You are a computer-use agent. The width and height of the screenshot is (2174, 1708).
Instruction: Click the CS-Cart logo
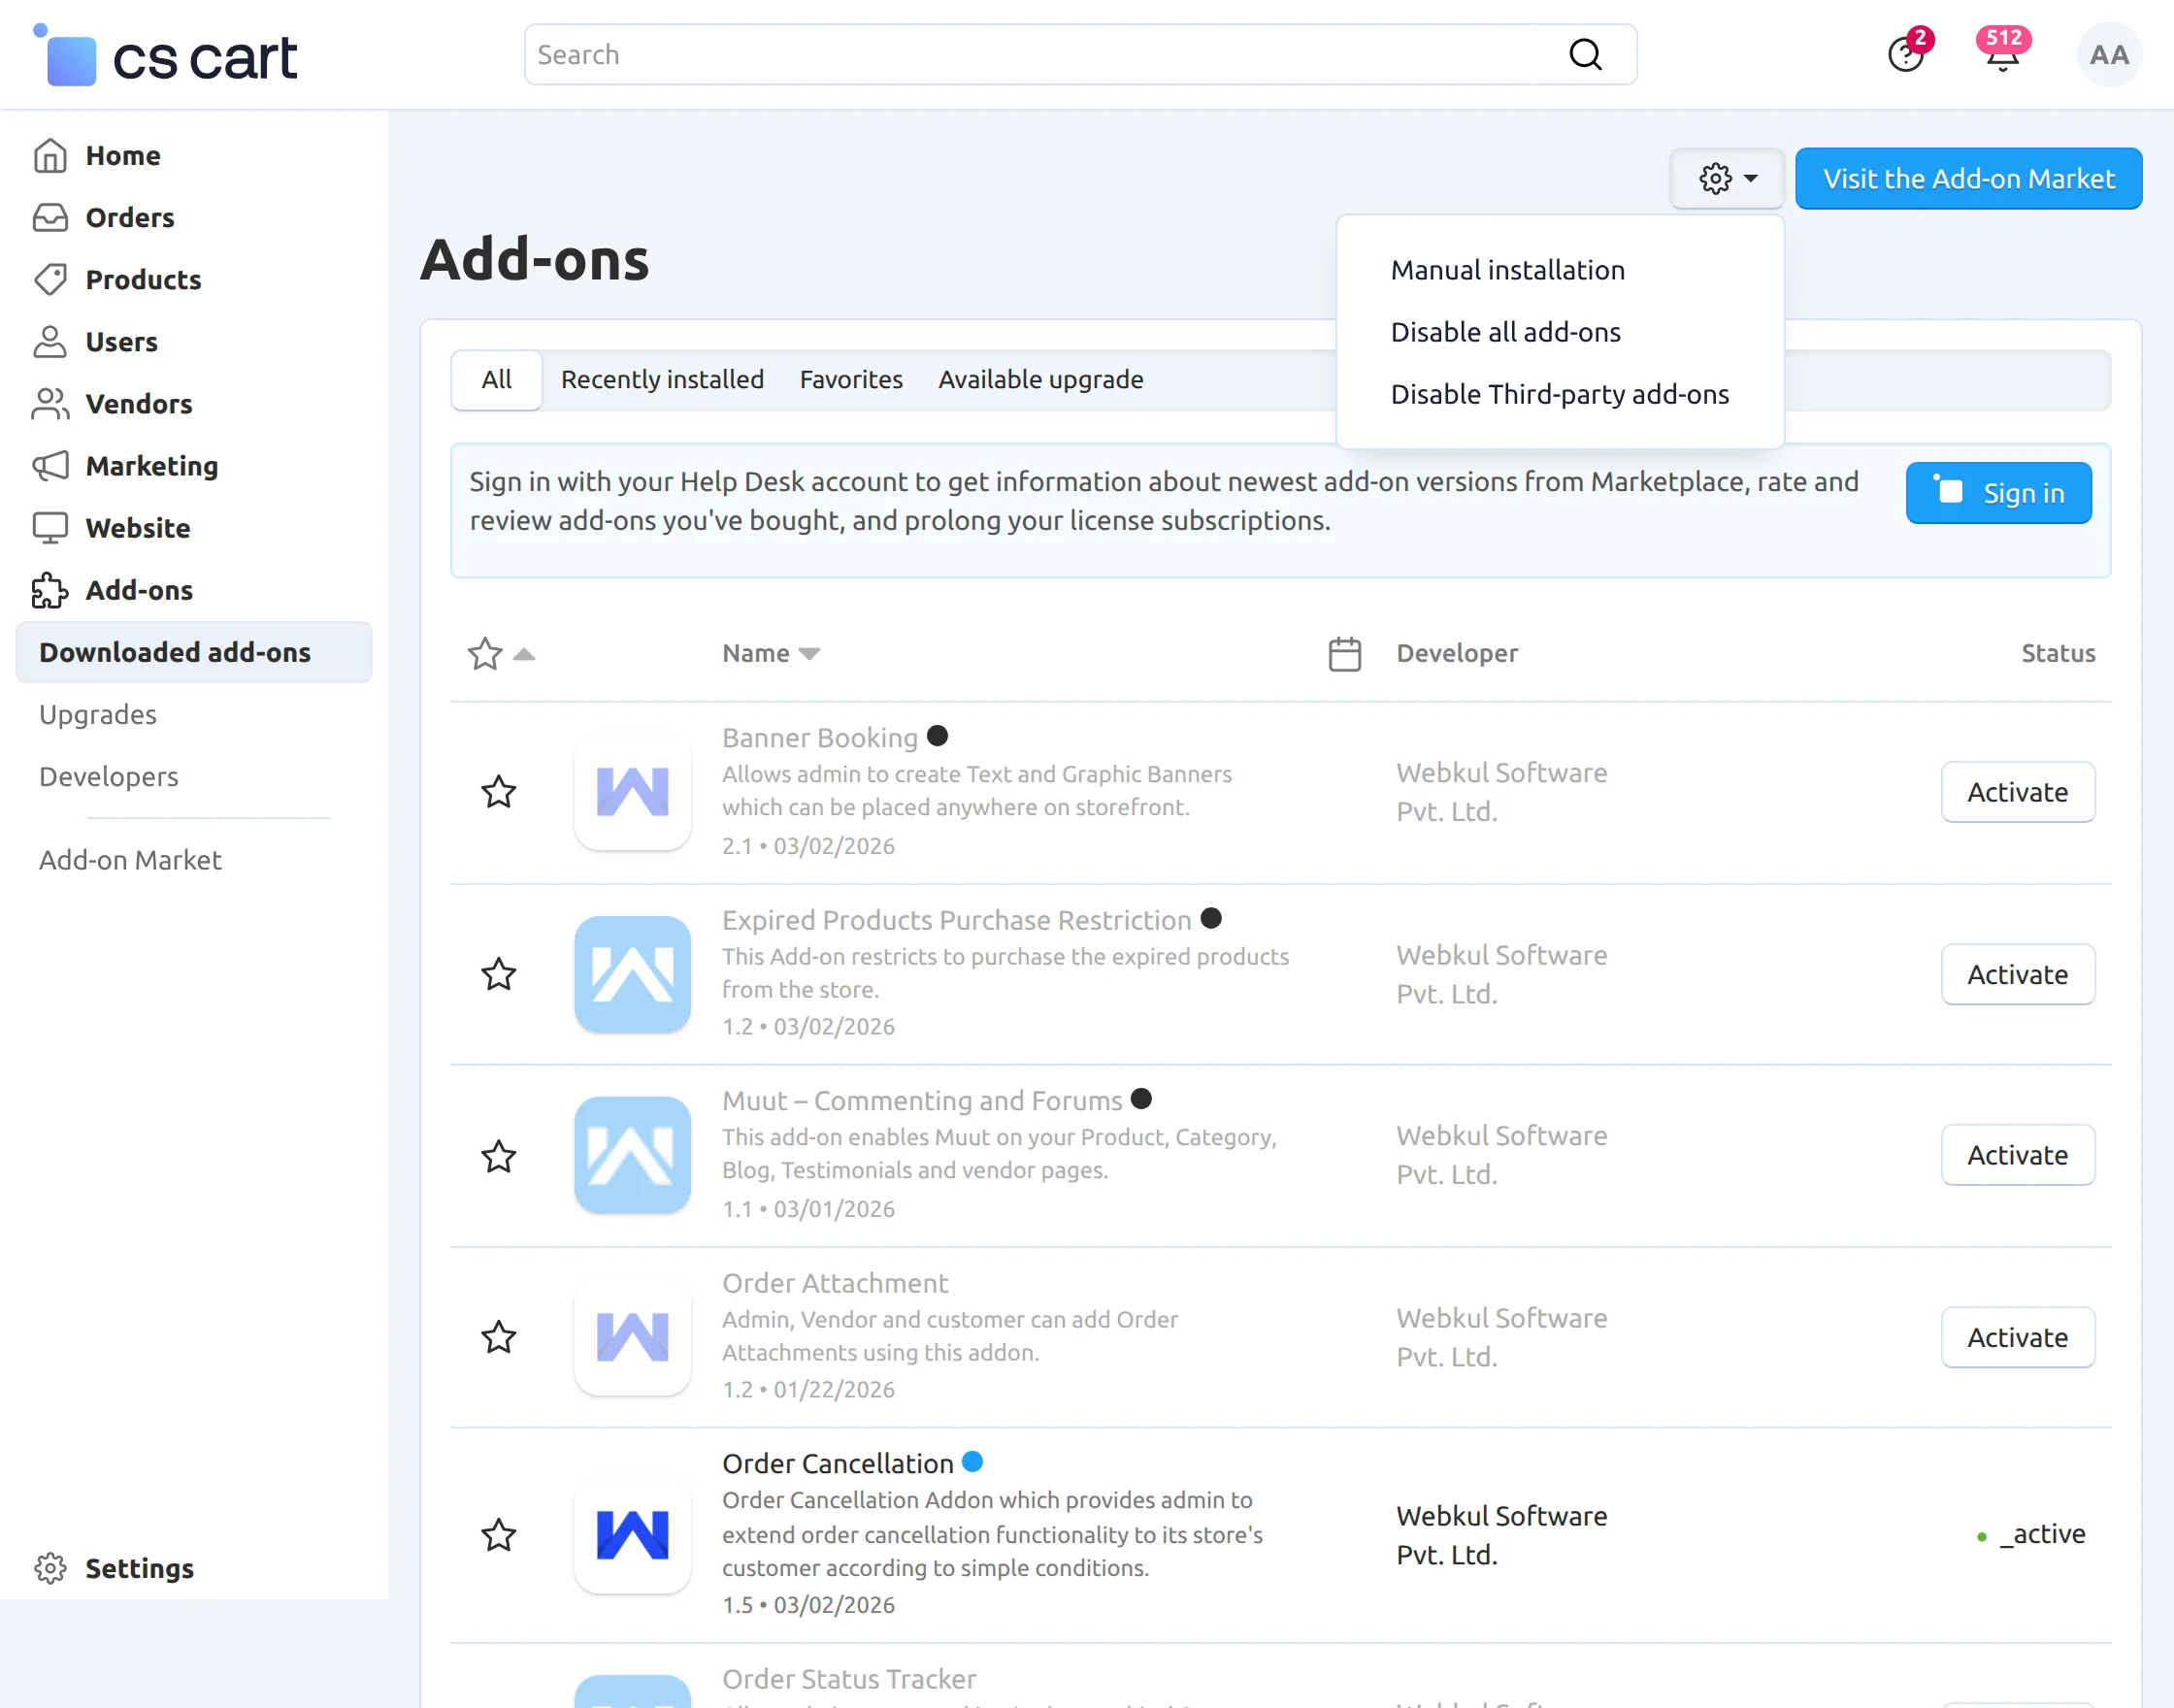[165, 56]
